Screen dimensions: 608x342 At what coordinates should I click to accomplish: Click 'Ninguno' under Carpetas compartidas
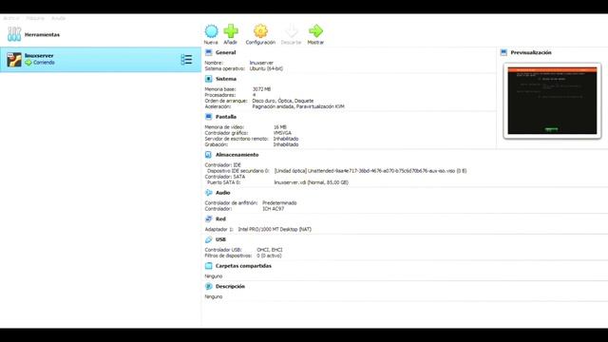(x=214, y=276)
